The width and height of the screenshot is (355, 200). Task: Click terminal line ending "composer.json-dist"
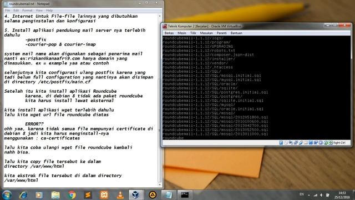pos(209,55)
